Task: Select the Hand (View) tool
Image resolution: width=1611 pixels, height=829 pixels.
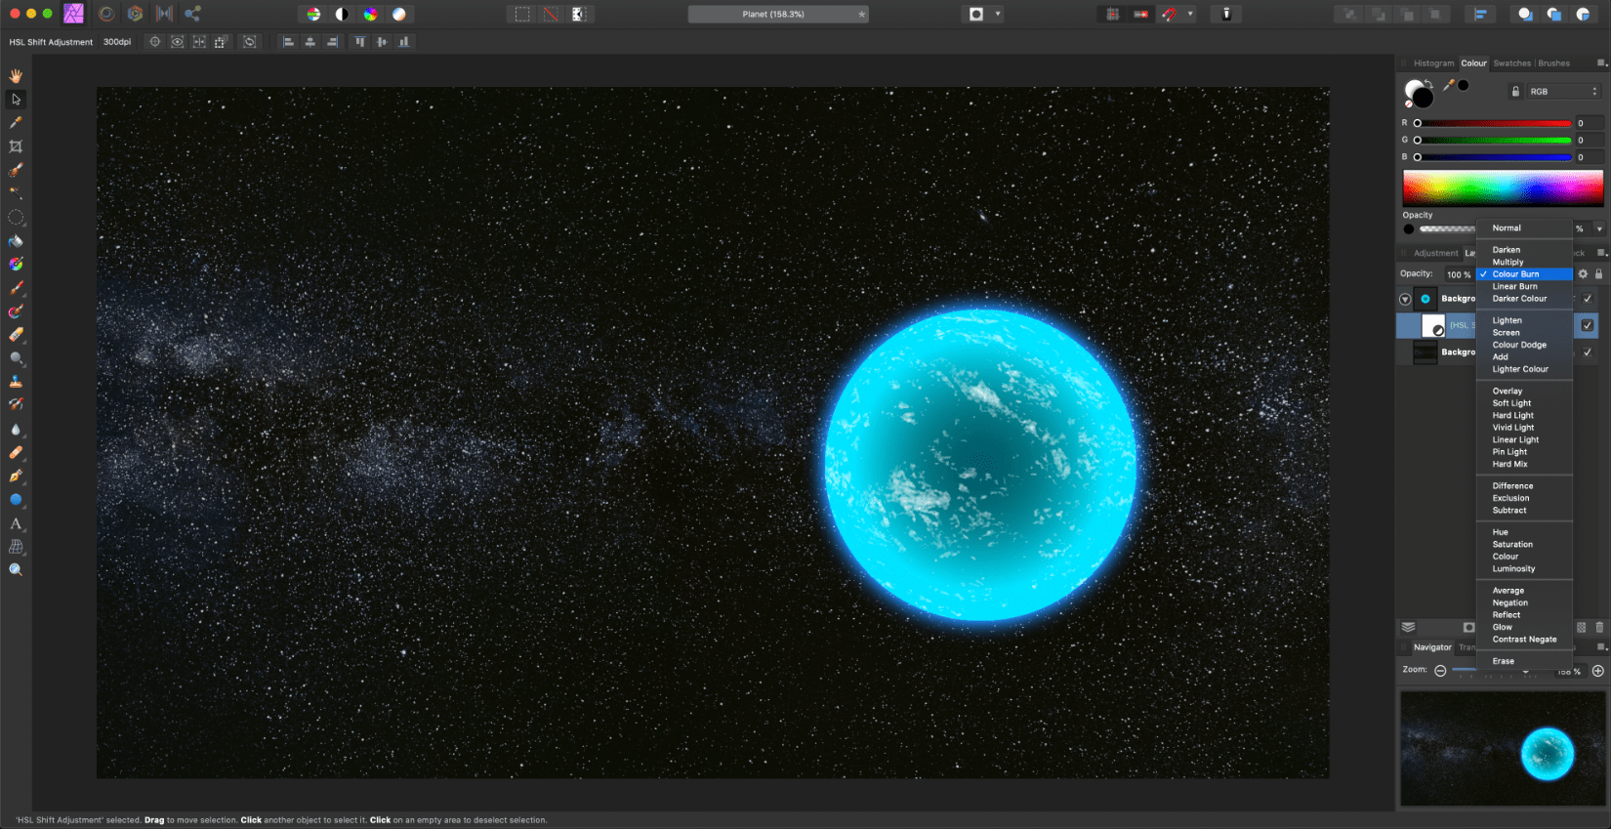Action: click(x=16, y=76)
